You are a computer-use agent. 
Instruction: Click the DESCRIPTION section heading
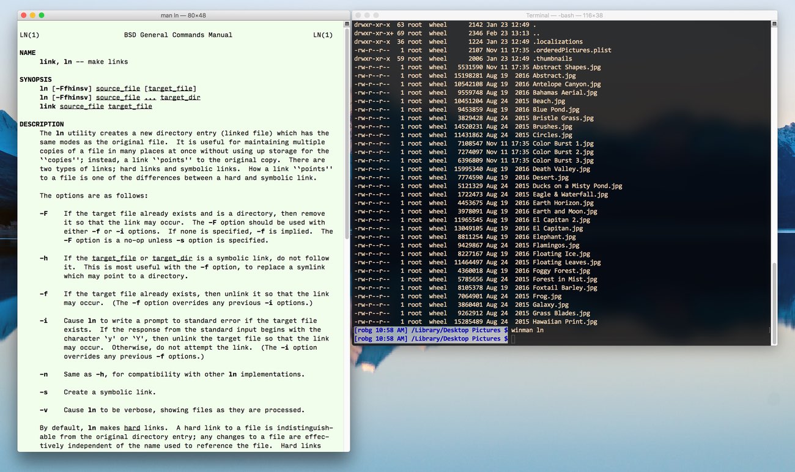coord(42,124)
